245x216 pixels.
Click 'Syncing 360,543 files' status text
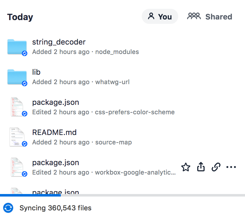[x=55, y=208]
